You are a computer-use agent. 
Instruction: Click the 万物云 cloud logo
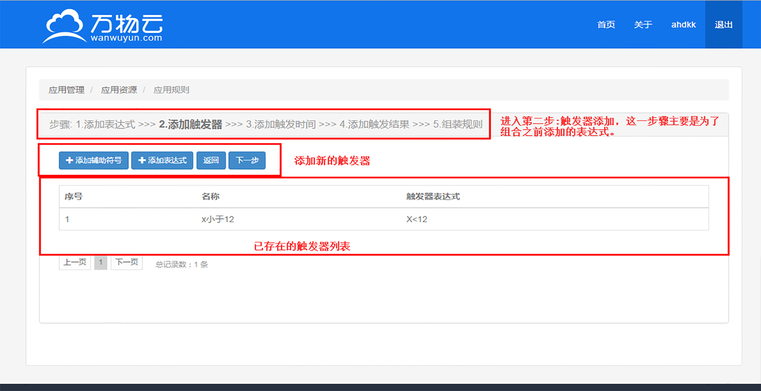103,26
